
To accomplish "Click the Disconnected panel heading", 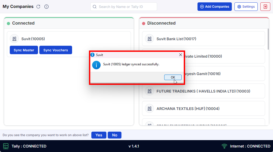I will [161, 23].
